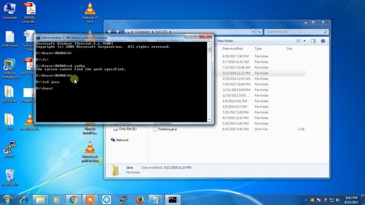365x205 pixels.
Task: Select Network in the Explorer navigation pane
Action: click(120, 140)
